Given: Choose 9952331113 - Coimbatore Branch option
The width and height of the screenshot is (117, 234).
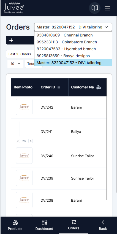Looking at the screenshot, I should point(73,42).
